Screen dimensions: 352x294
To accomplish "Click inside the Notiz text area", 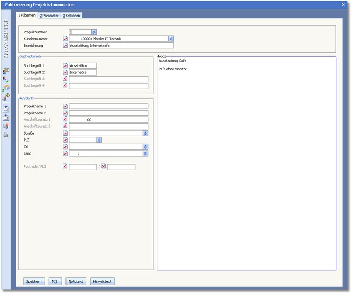I will pos(246,161).
